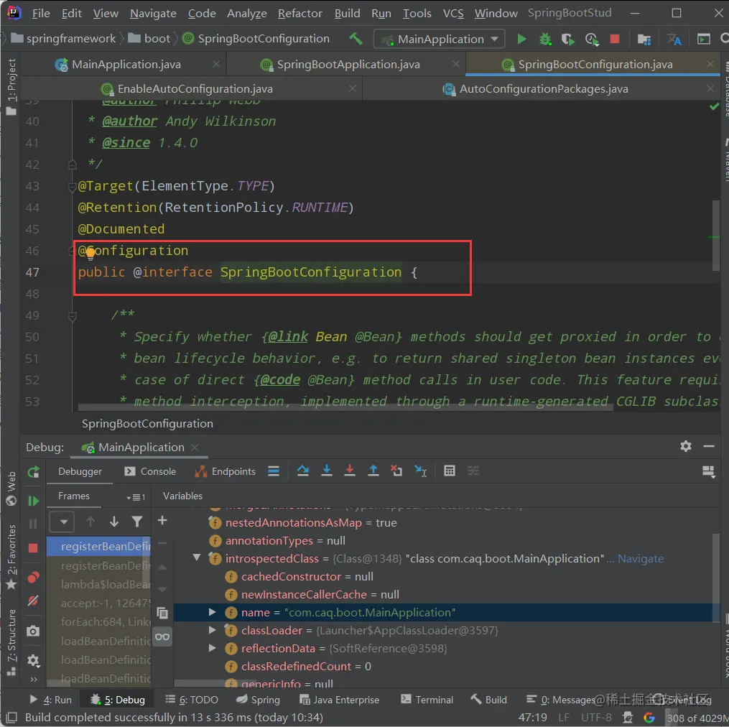Add new watch with plus icon

pyautogui.click(x=162, y=521)
